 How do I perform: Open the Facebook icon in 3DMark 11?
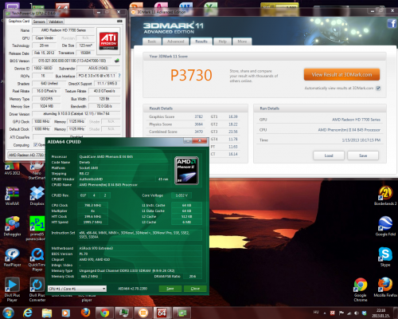(392, 24)
